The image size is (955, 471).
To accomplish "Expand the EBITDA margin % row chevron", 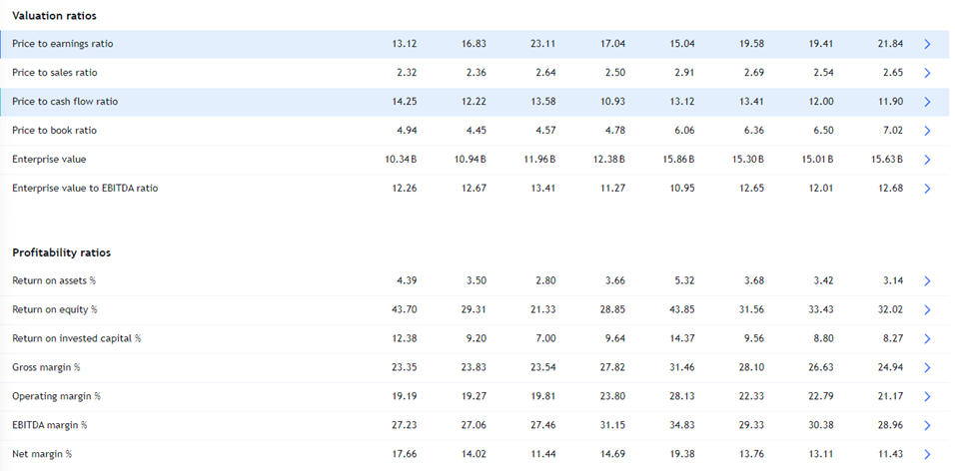I will click(x=927, y=426).
